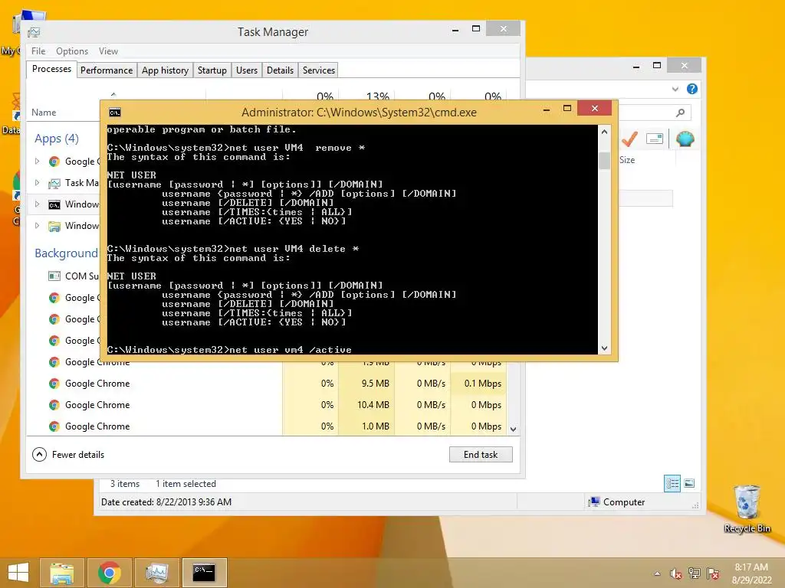The height and width of the screenshot is (588, 785).
Task: Click the taskbar clock showing 8:17 AM
Action: [751, 573]
